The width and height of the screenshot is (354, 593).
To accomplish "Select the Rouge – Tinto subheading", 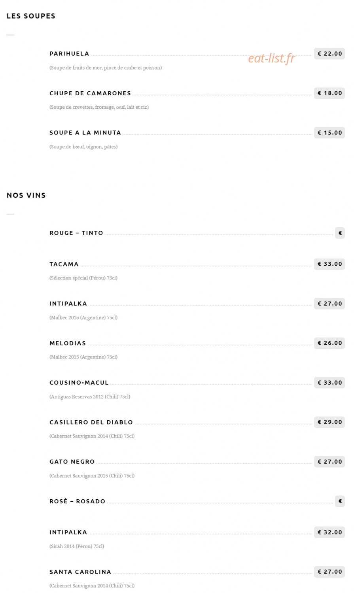I will 76,233.
